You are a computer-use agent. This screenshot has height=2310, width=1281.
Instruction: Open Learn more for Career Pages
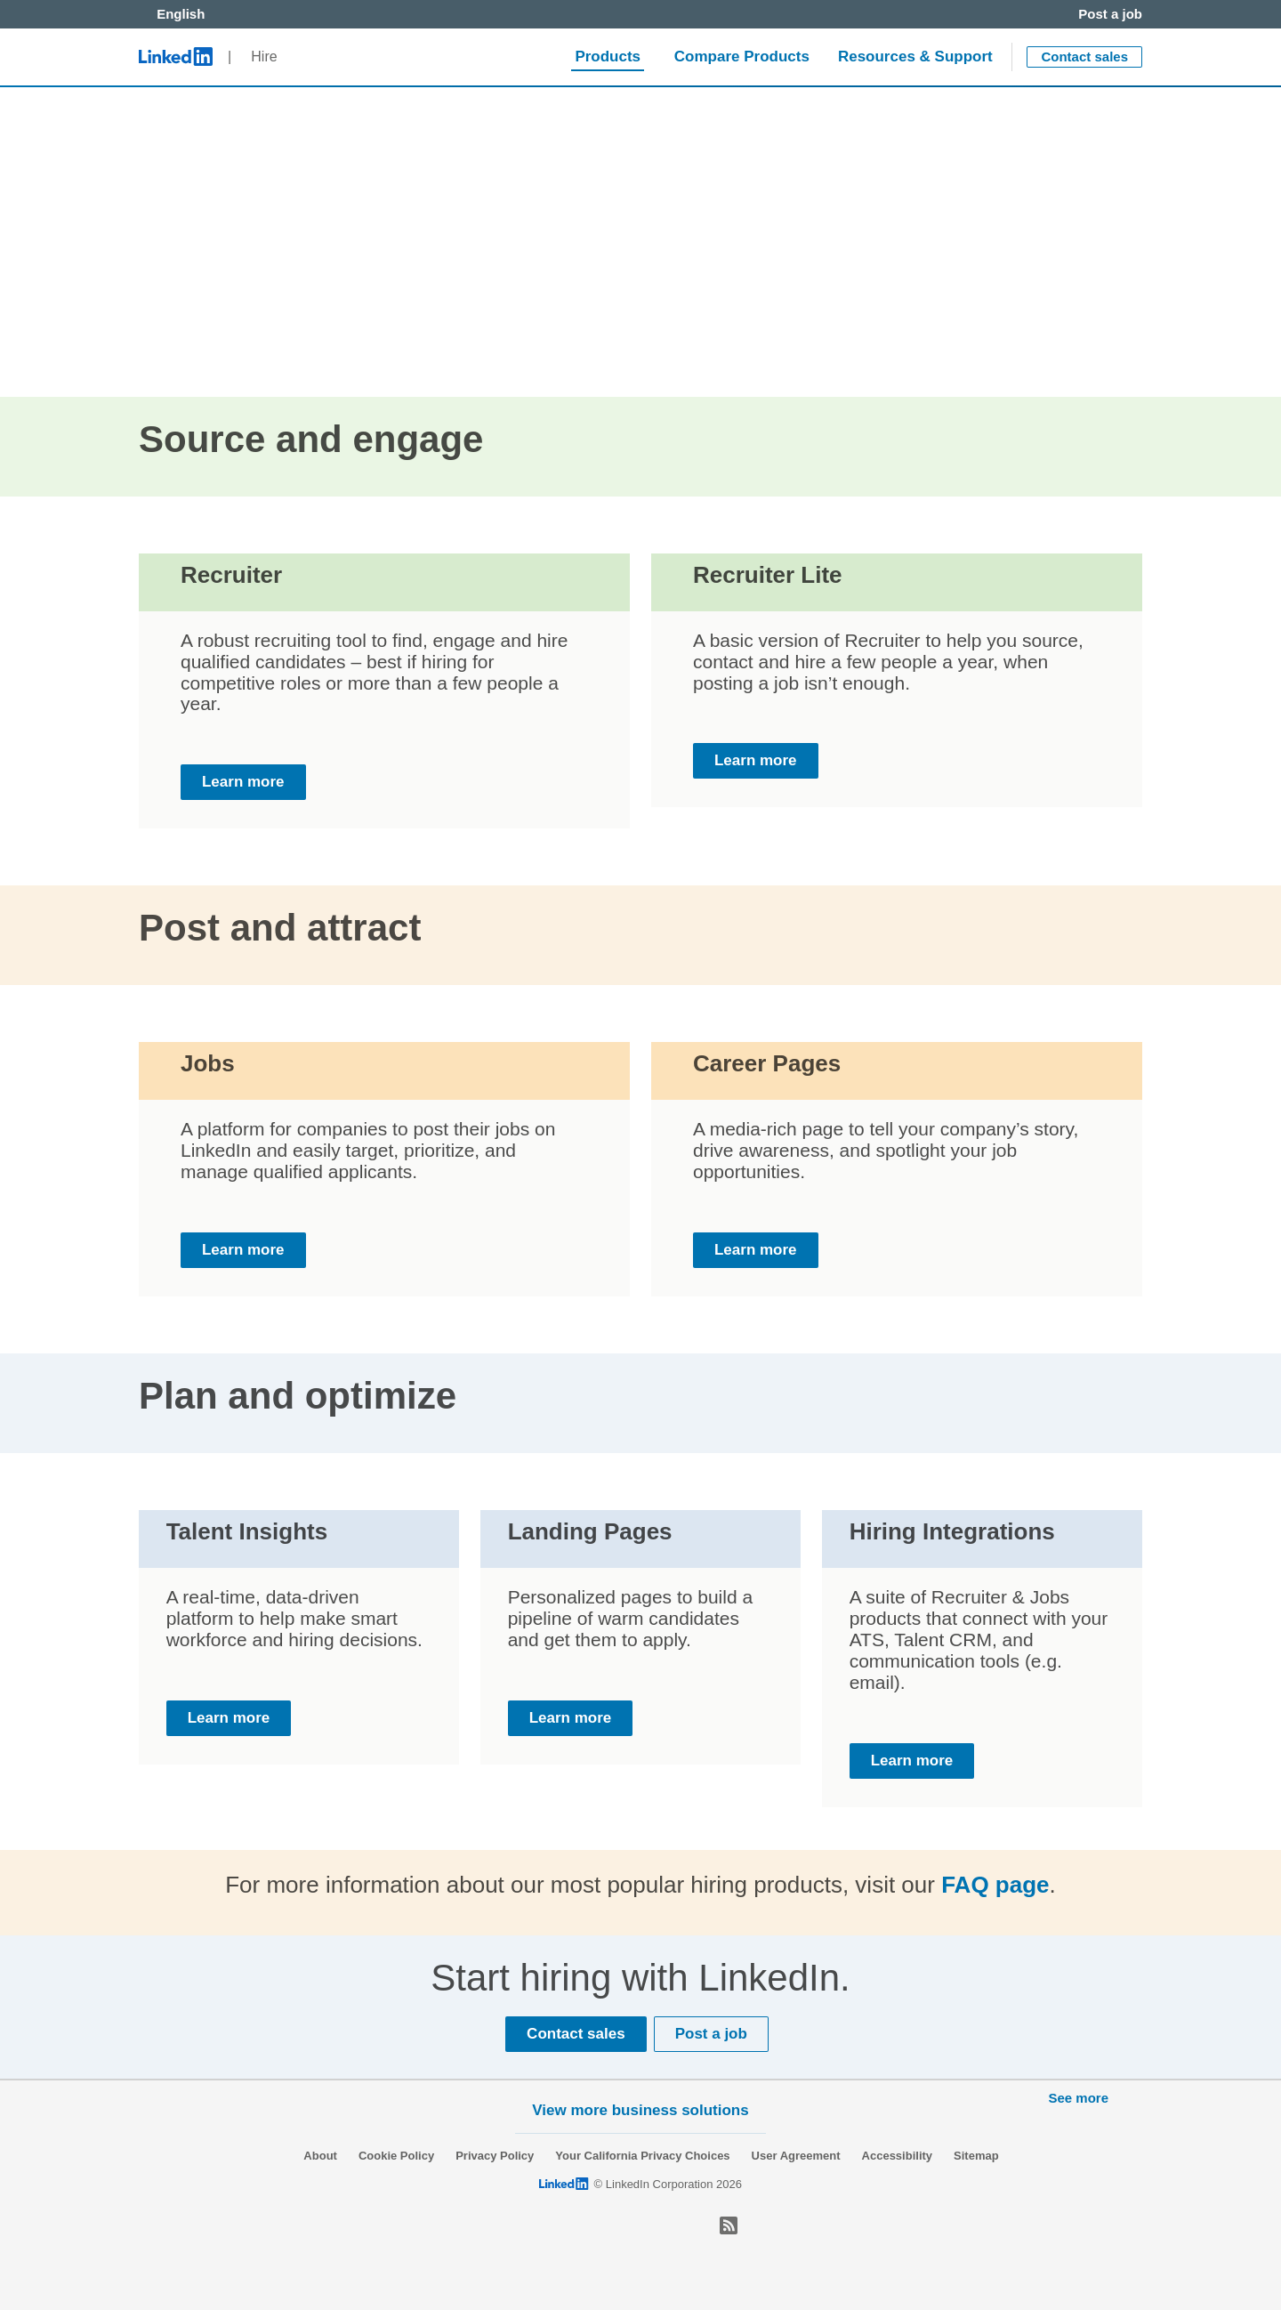(754, 1249)
